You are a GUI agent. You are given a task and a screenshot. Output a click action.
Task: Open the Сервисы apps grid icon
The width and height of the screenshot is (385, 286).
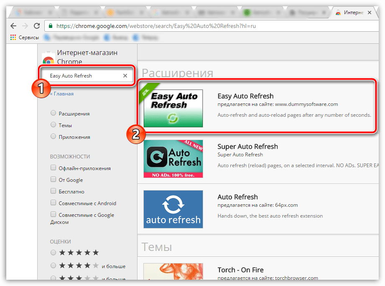(x=13, y=38)
